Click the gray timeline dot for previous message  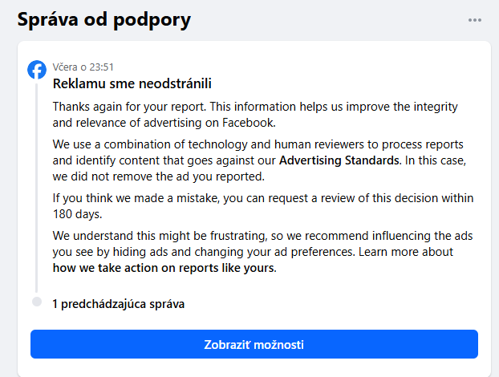tap(37, 302)
